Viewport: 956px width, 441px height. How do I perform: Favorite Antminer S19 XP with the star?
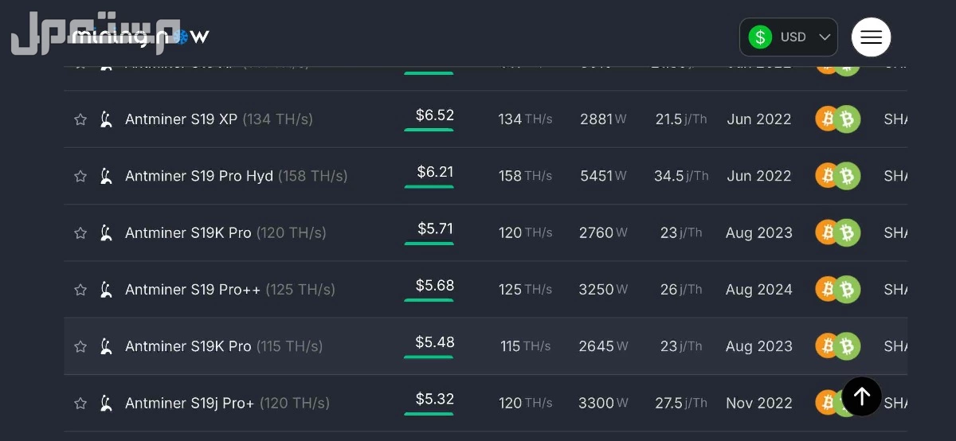[x=80, y=119]
